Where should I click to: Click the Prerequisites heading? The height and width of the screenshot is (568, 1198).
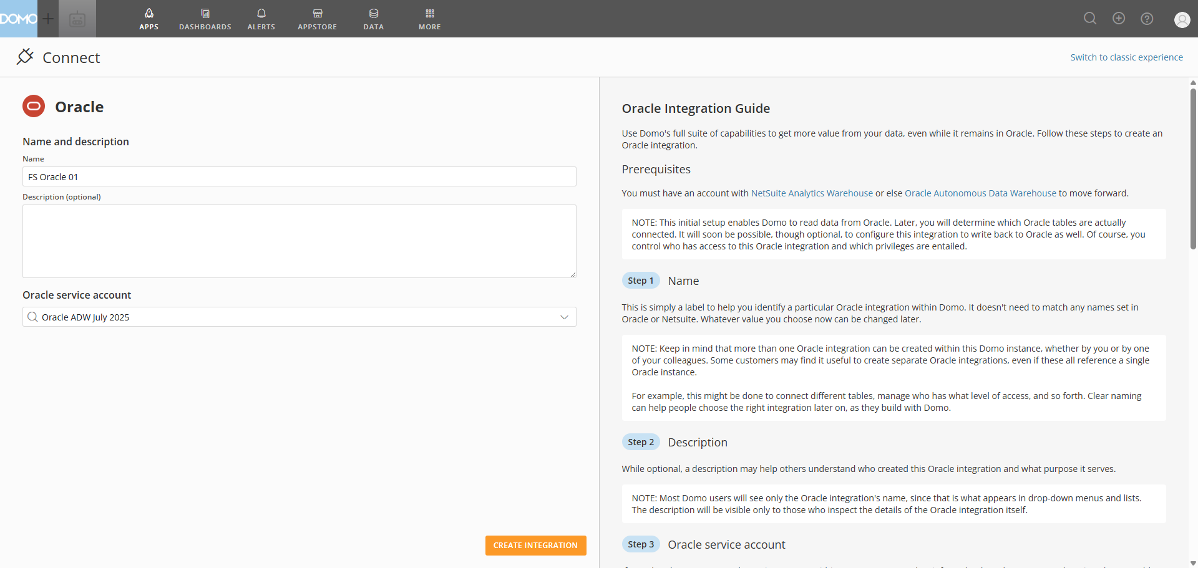(656, 170)
